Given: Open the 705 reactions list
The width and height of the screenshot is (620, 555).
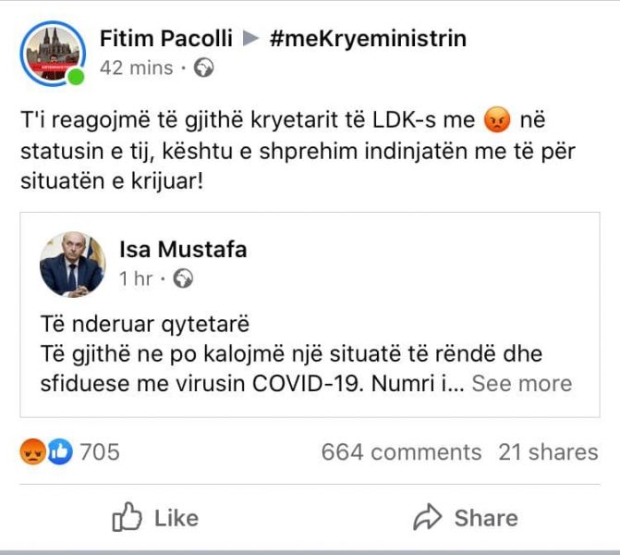Looking at the screenshot, I should [100, 452].
